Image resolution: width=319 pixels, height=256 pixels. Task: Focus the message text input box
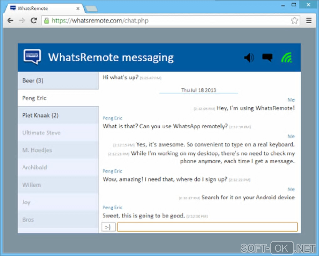coord(207,227)
